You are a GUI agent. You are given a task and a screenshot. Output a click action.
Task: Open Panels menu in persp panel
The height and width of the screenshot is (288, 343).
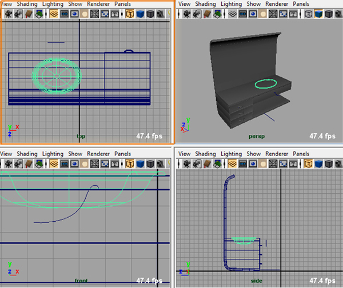[x=301, y=4]
